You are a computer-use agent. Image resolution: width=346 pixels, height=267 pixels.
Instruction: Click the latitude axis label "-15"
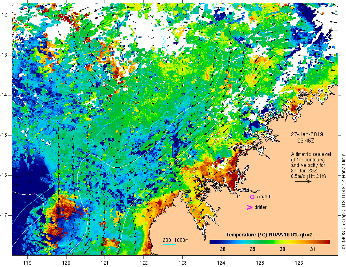pos(4,135)
